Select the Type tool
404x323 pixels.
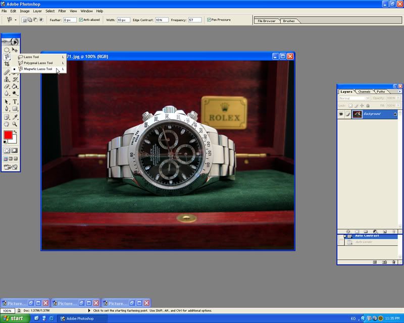(15, 102)
